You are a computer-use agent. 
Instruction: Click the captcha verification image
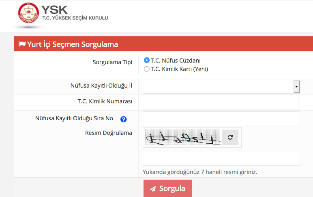tap(182, 138)
